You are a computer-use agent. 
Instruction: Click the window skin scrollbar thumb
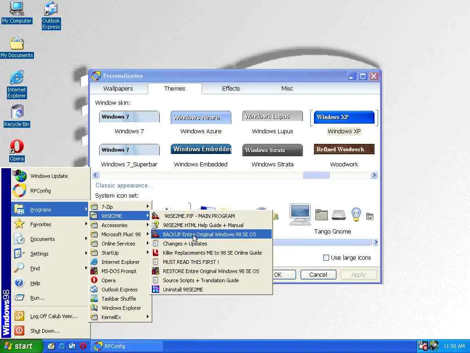(316, 175)
